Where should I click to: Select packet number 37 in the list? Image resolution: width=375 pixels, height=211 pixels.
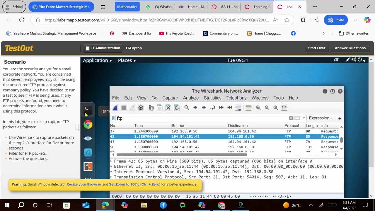pos(224,131)
